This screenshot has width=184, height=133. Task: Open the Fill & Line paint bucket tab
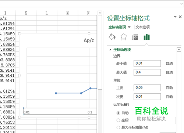click(112, 37)
